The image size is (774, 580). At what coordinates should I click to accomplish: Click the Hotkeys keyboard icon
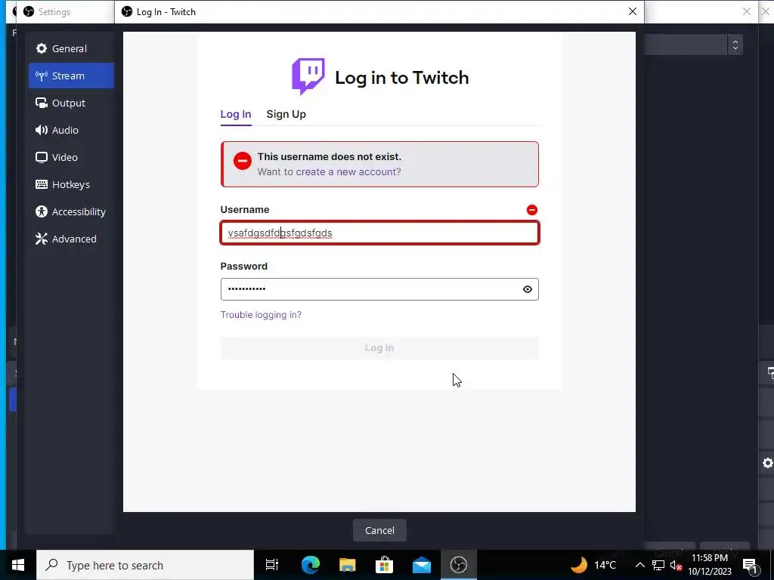42,184
